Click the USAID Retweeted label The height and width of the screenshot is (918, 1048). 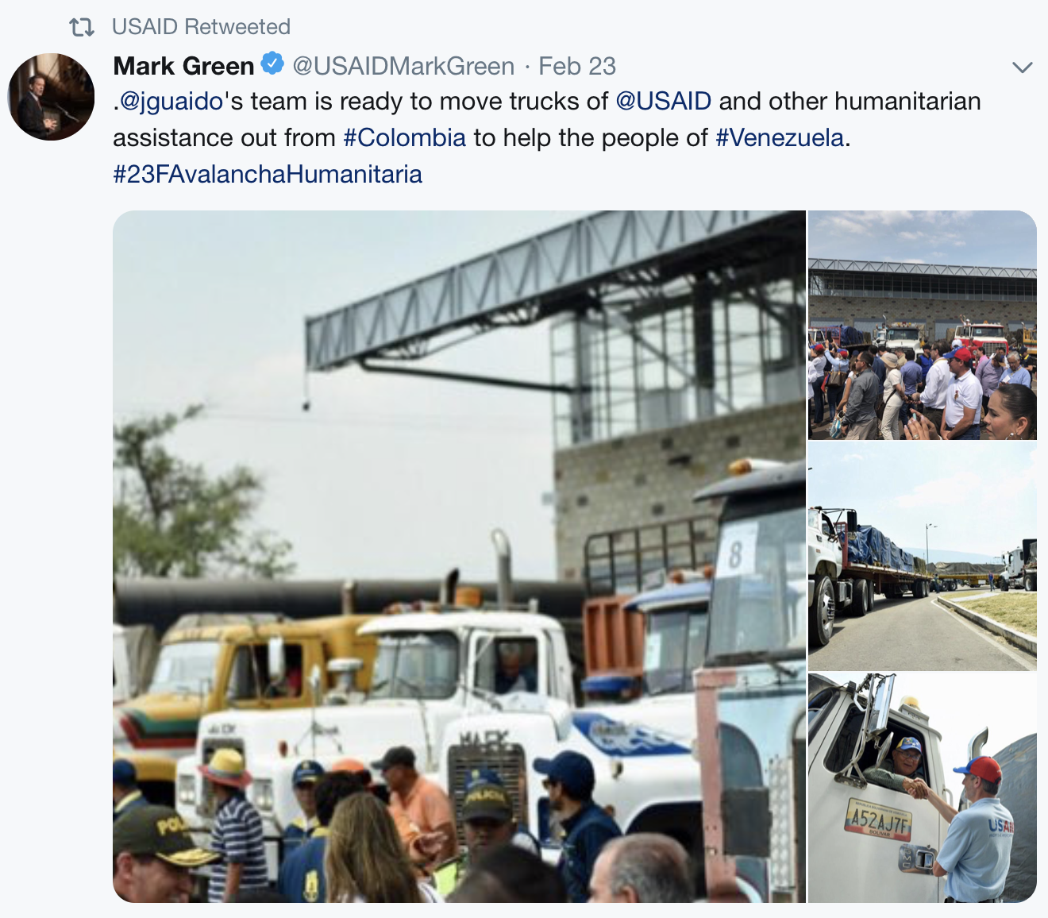201,27
